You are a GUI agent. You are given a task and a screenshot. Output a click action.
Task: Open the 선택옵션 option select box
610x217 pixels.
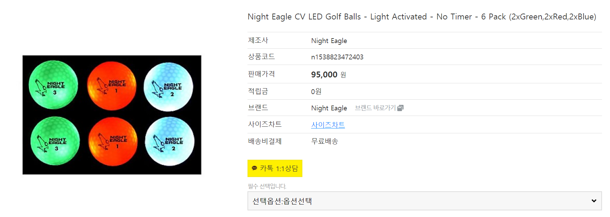click(417, 201)
